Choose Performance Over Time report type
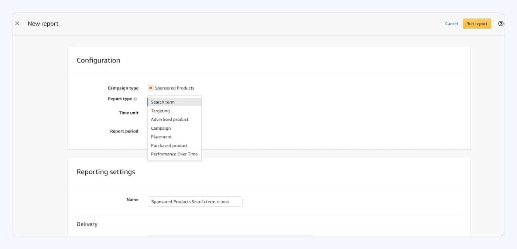This screenshot has height=249, width=517. click(x=174, y=154)
